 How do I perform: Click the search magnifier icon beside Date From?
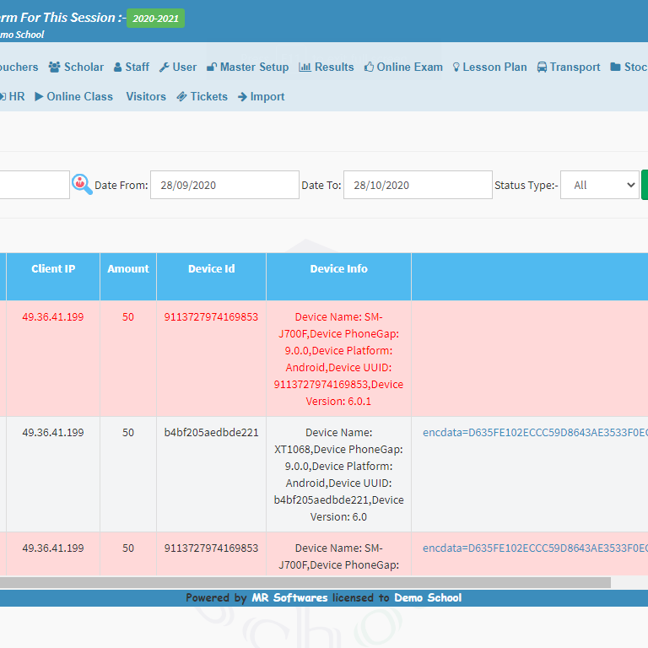pyautogui.click(x=82, y=185)
